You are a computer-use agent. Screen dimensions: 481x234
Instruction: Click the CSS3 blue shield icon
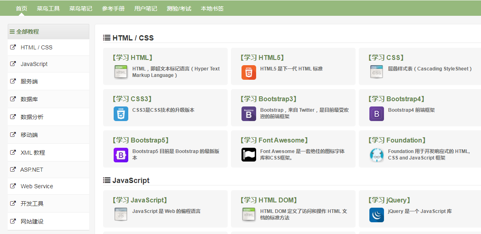tap(121, 113)
